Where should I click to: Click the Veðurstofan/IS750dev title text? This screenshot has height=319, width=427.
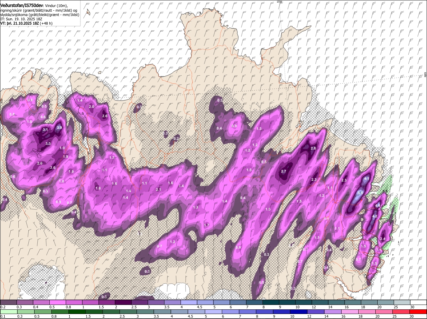(22, 5)
